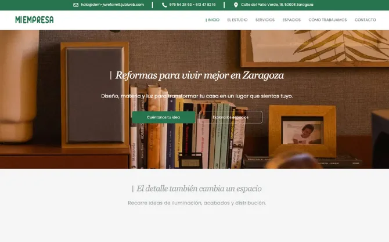
Task: Open the email address hola@ link
Action: 113,5
